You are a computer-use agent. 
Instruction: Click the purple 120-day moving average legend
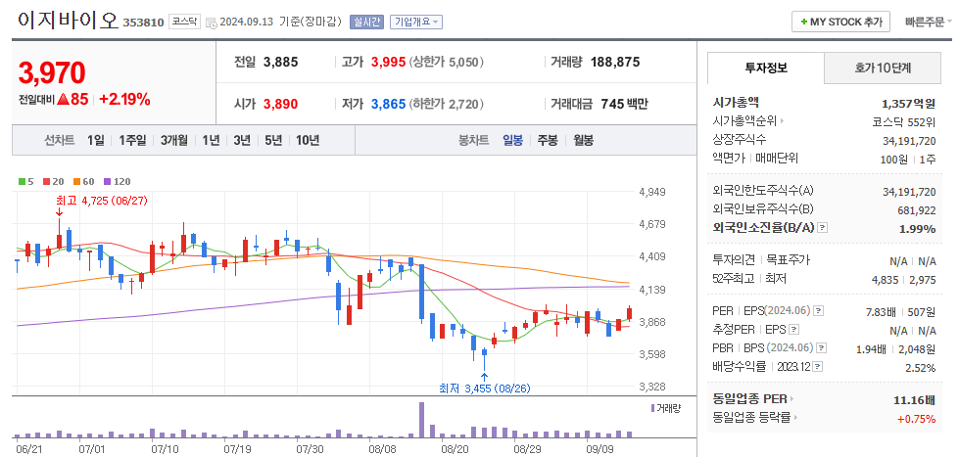117,181
